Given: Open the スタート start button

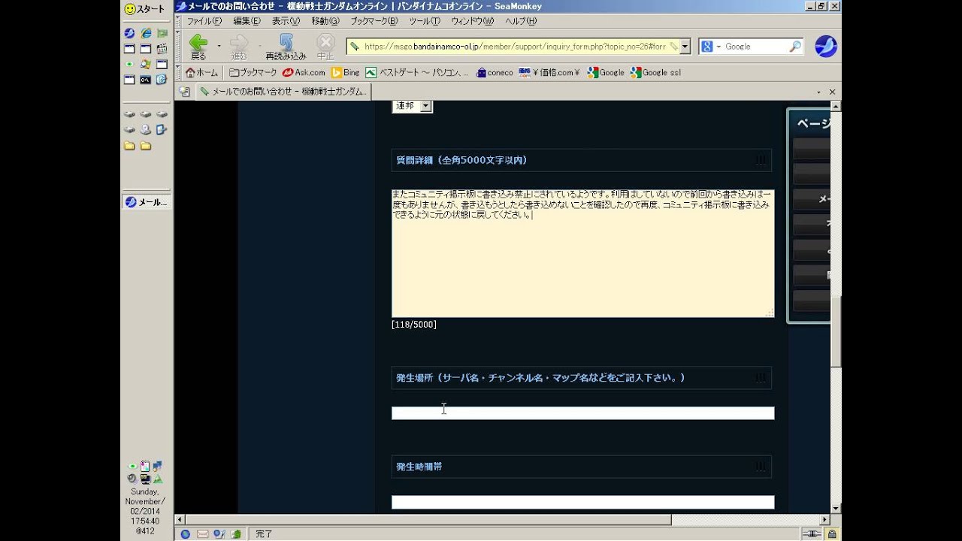Looking at the screenshot, I should 144,9.
